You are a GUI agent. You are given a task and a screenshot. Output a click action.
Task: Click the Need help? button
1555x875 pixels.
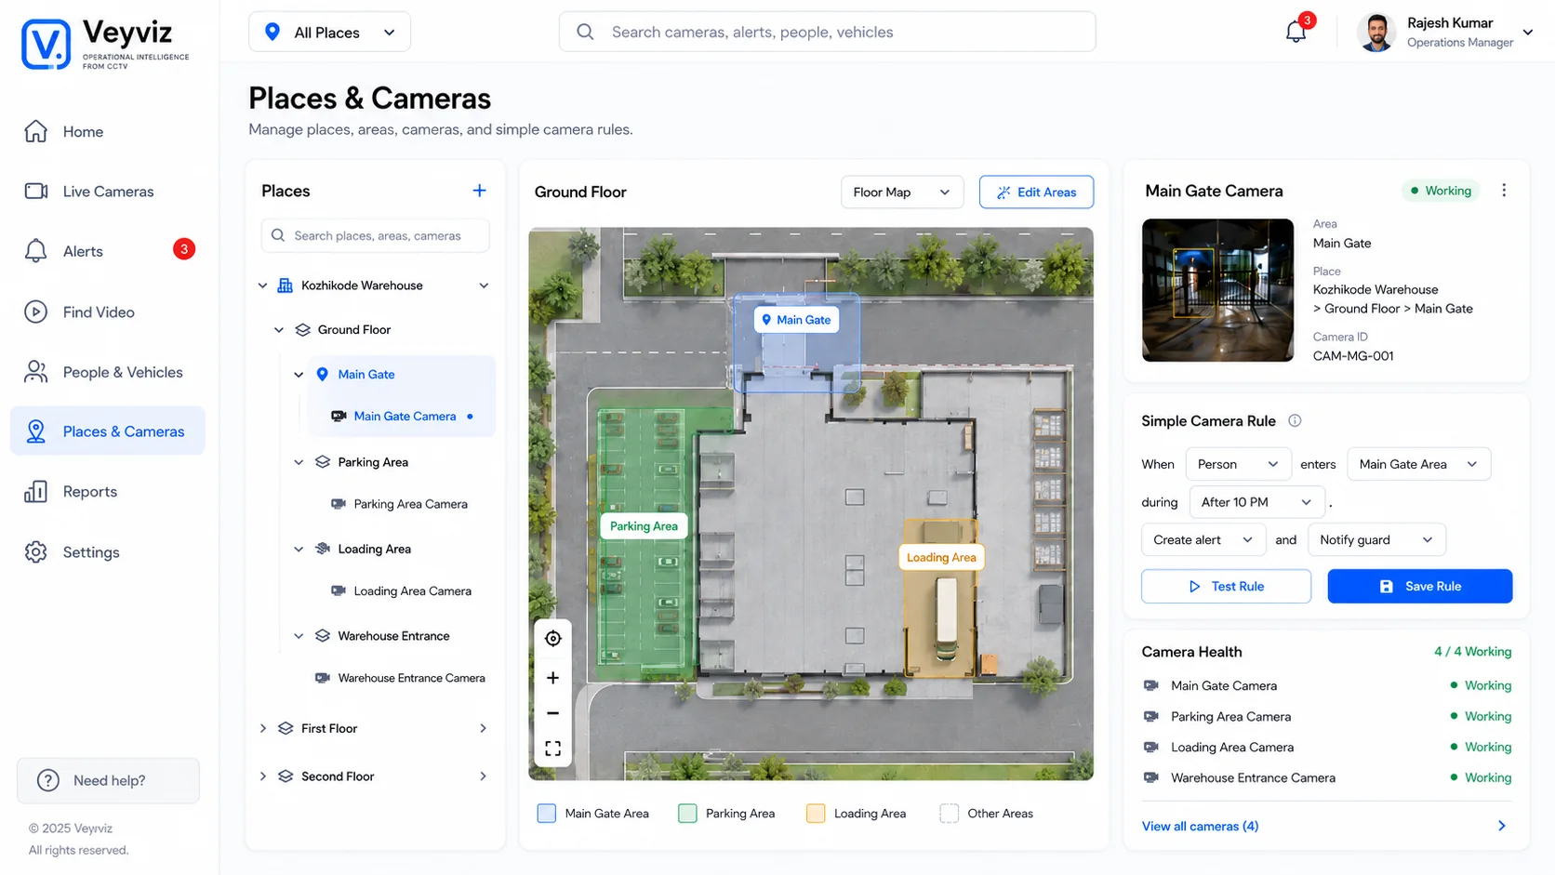[x=108, y=780]
